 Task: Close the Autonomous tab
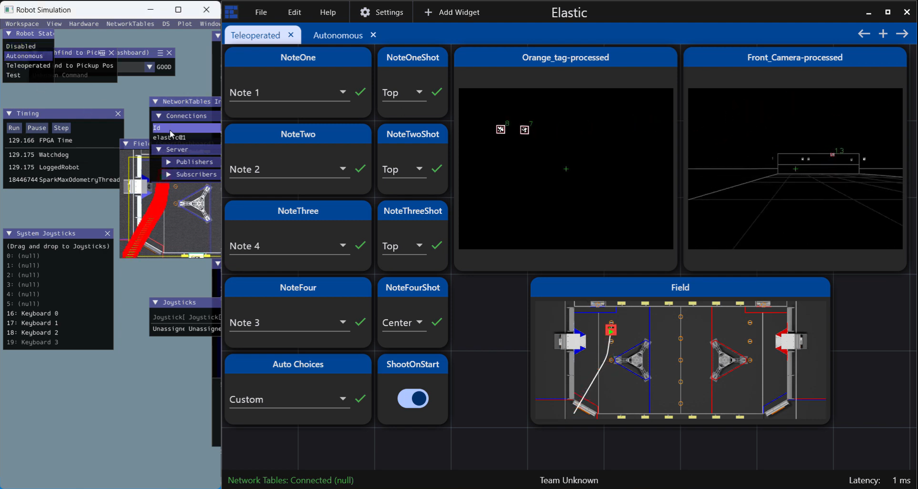(374, 35)
